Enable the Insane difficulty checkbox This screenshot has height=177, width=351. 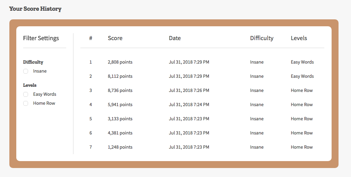(26, 71)
